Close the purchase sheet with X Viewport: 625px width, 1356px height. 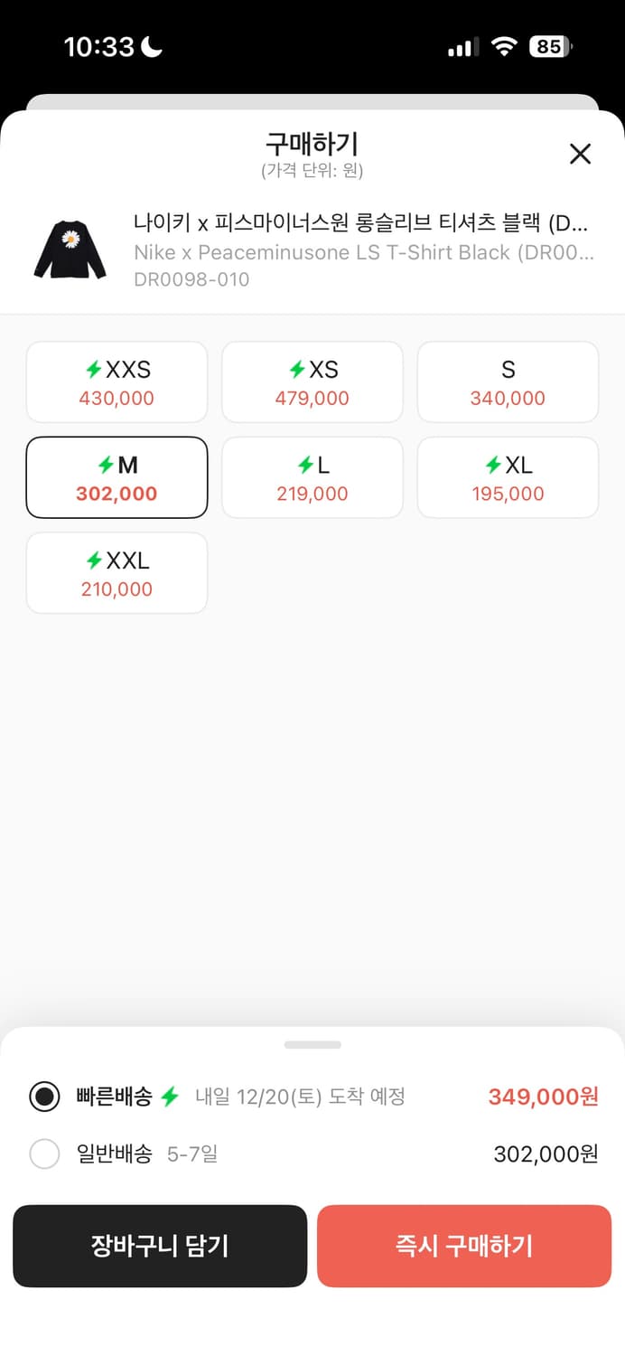580,154
